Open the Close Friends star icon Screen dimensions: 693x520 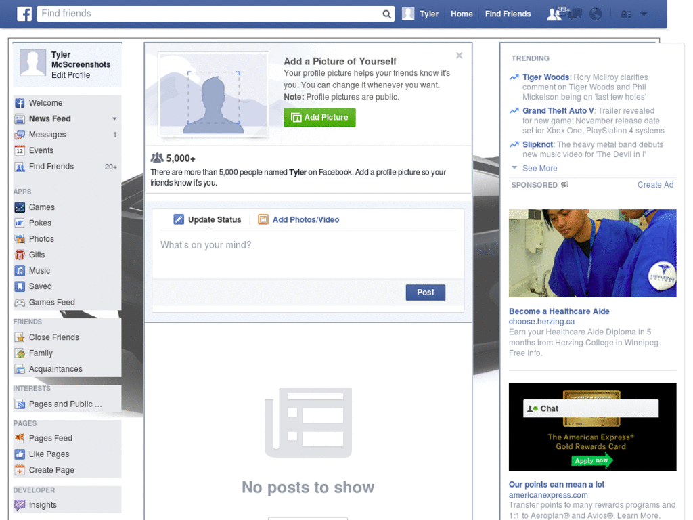coord(20,337)
